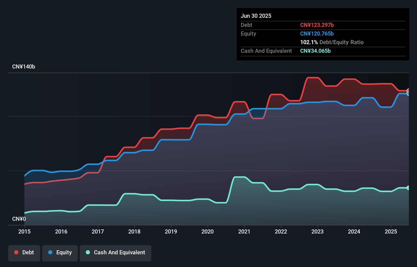Click the red Debt legend dot
This screenshot has height=267, width=417.
pos(16,252)
